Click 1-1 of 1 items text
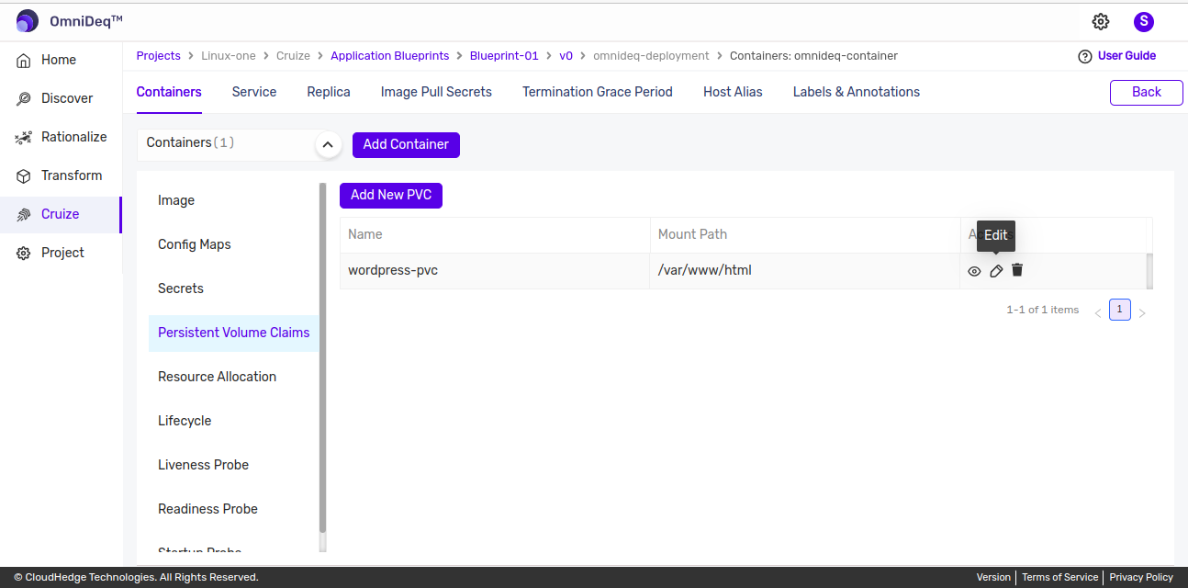 coord(1042,310)
